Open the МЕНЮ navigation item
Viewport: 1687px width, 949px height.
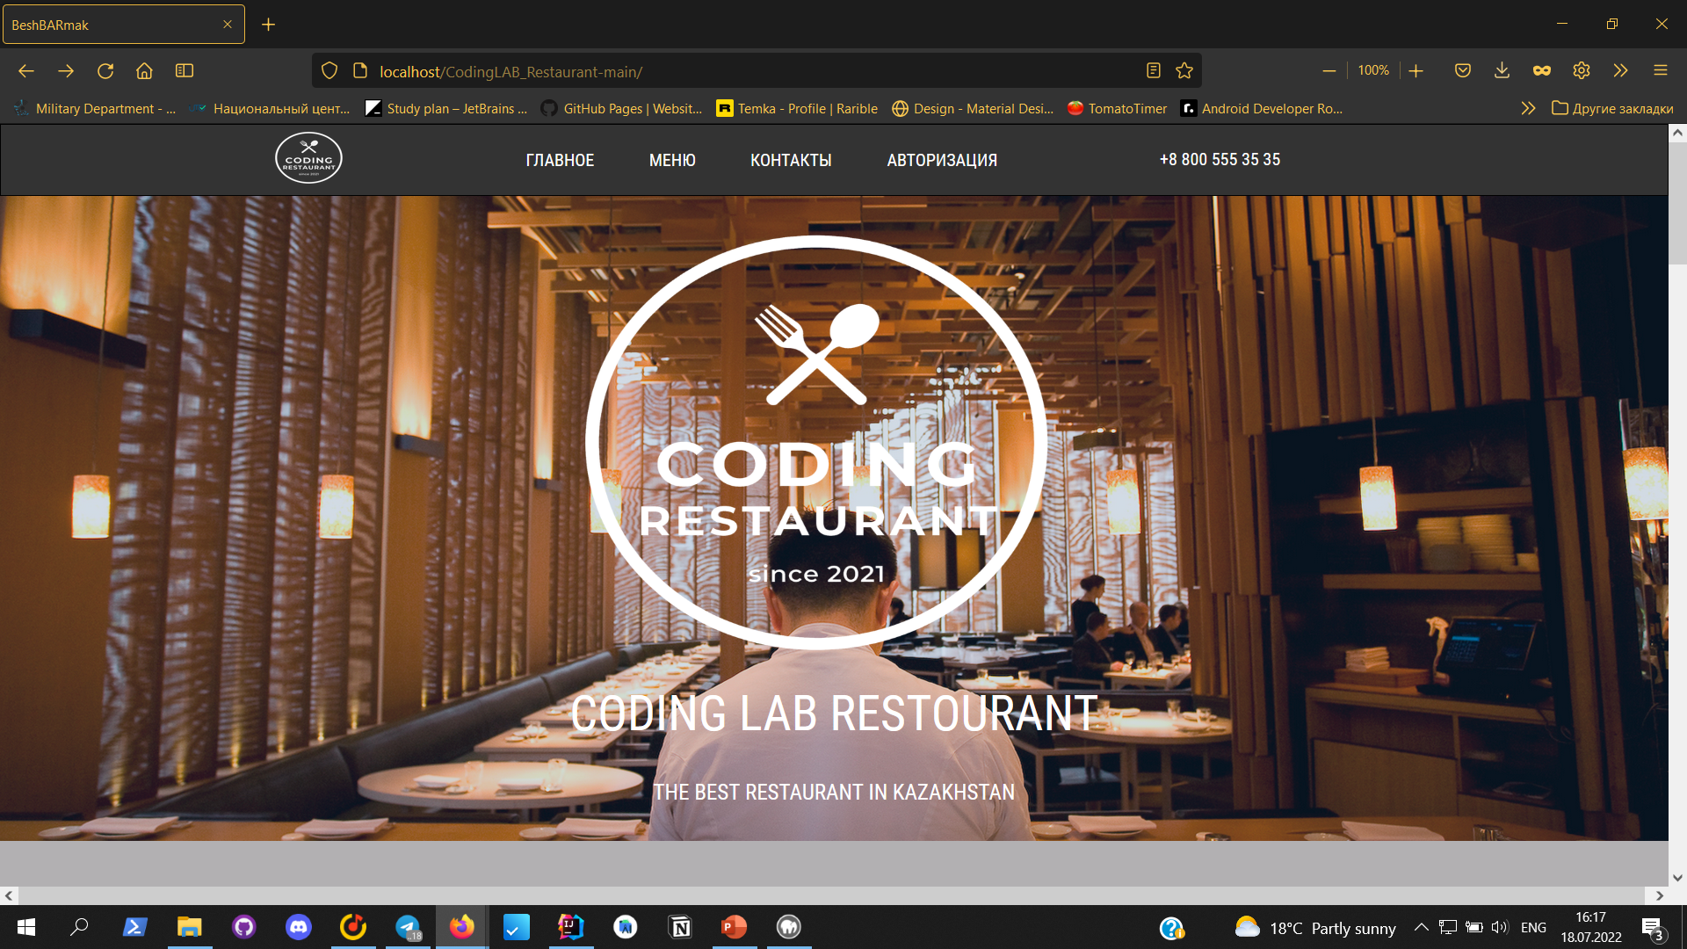click(x=672, y=160)
